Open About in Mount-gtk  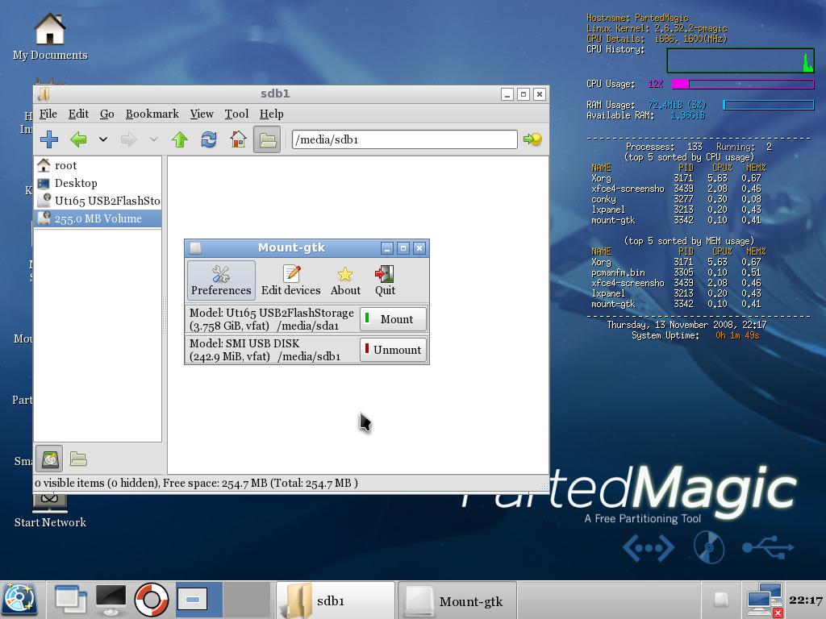coord(345,280)
